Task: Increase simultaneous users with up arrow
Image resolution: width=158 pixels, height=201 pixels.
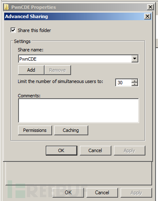Action: [x=135, y=81]
